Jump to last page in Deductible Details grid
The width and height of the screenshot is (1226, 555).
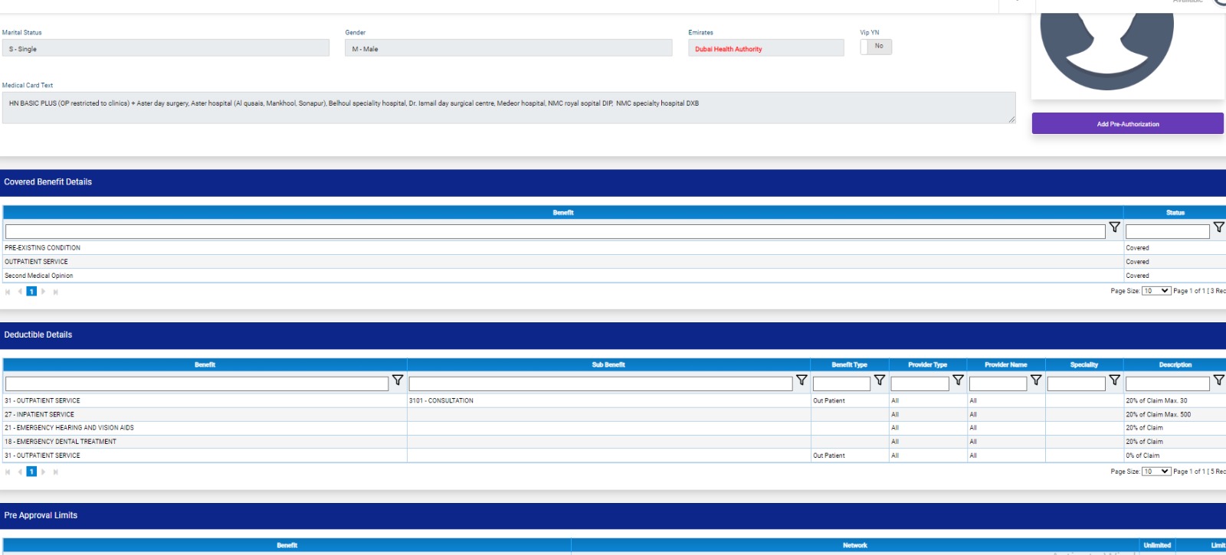click(55, 472)
